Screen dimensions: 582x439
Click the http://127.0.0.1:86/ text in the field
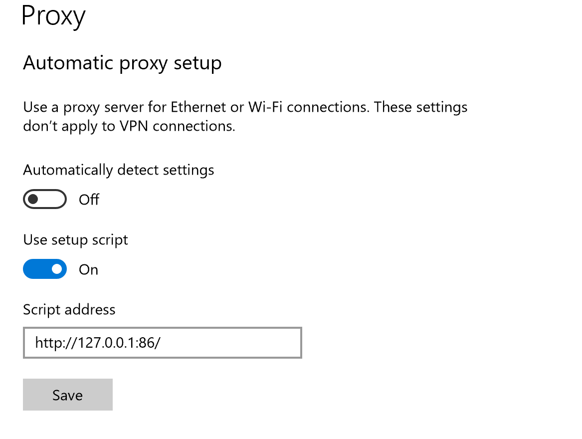coord(98,343)
